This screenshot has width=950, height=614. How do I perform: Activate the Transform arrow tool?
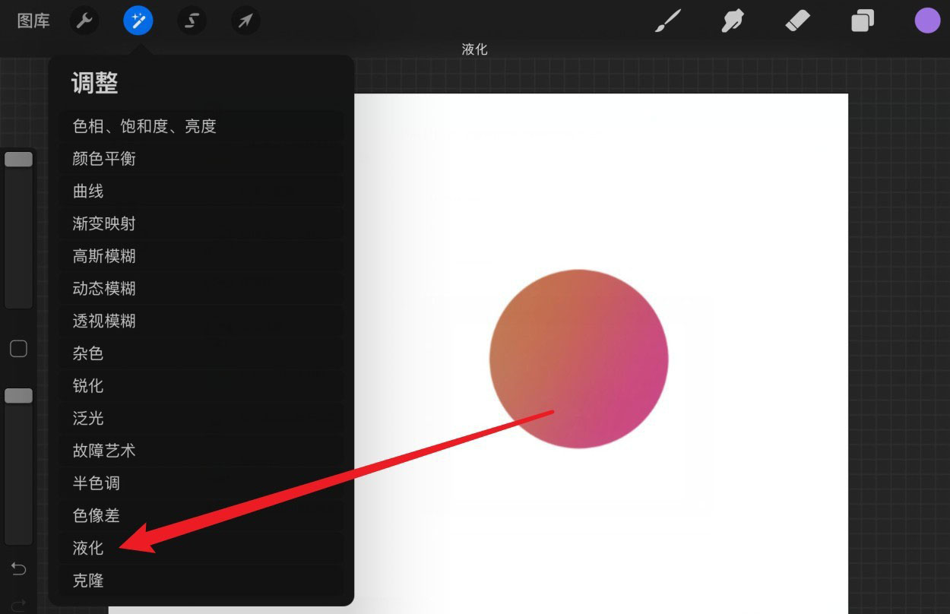tap(245, 21)
